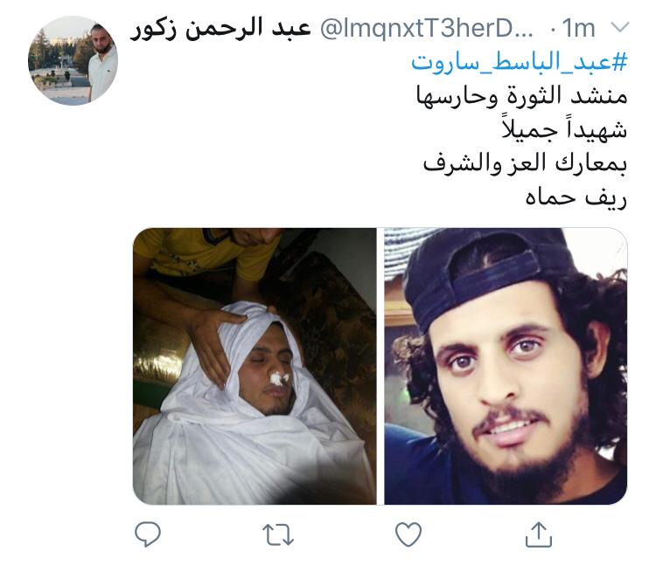
Task: Click the text line شهيداً جميلاً
Action: (x=564, y=127)
